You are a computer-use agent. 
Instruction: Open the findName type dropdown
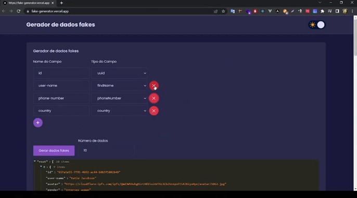[x=119, y=86]
